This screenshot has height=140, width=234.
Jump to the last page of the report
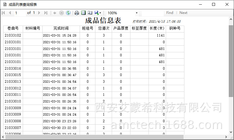tap(46, 13)
